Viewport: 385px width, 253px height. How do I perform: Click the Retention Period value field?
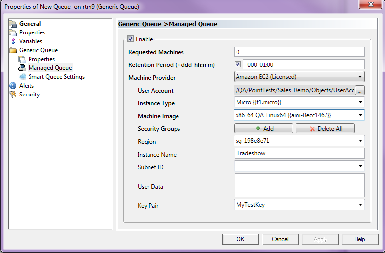click(x=304, y=64)
